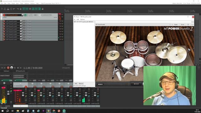Image resolution: width=201 pixels, height=113 pixels.
Task: Toggle record arm on track 5 MT-PowerDrumKit
Action: (4, 32)
